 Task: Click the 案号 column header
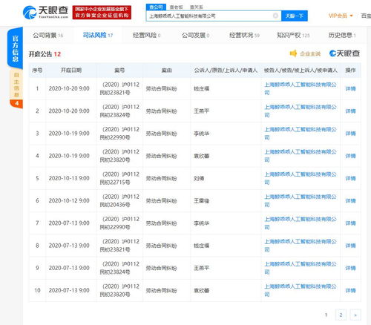coord(119,70)
